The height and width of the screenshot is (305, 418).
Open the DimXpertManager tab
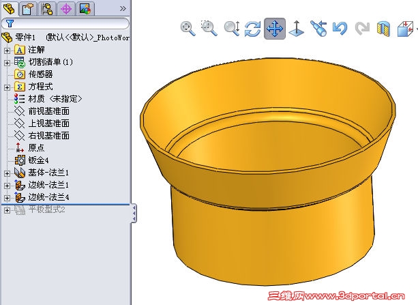pos(66,9)
